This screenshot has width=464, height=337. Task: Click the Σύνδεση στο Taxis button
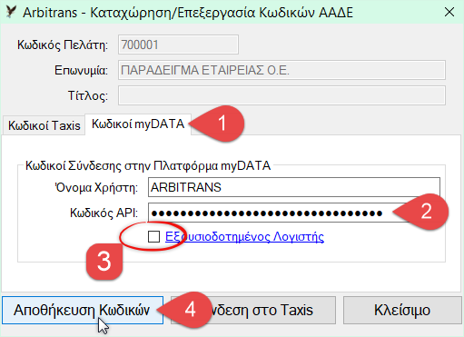pyautogui.click(x=253, y=310)
